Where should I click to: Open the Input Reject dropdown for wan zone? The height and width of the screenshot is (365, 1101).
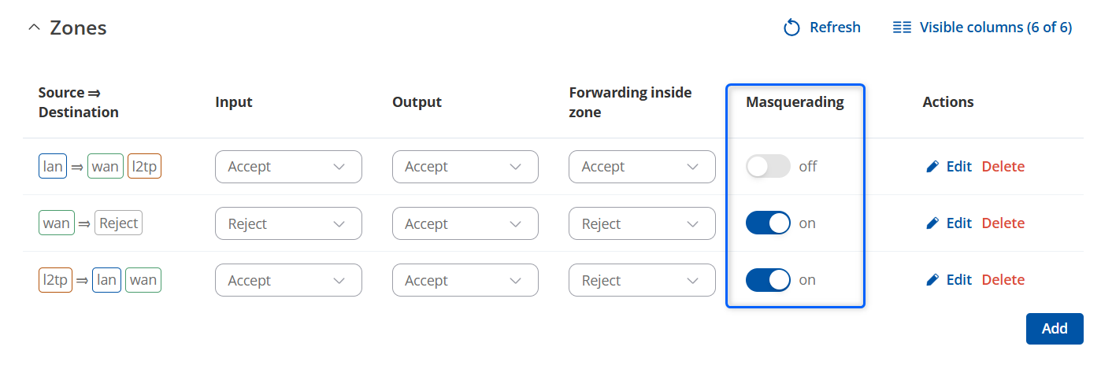point(288,223)
